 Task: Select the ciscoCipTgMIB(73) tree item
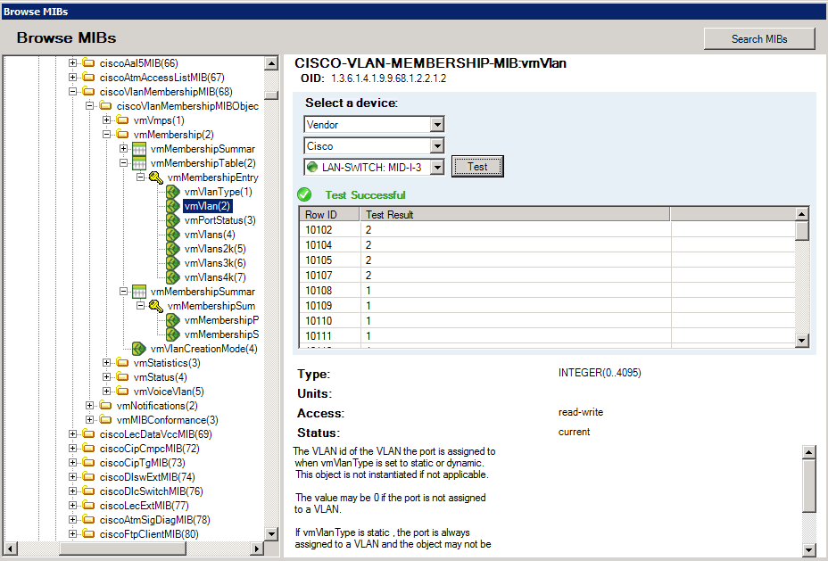click(142, 462)
